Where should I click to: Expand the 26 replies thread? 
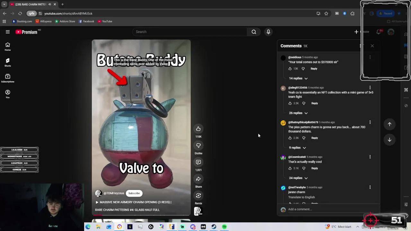point(298,113)
